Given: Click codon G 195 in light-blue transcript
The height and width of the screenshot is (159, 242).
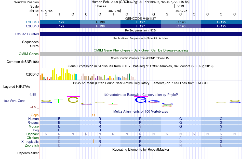Looking at the screenshot, I should point(221,22).
